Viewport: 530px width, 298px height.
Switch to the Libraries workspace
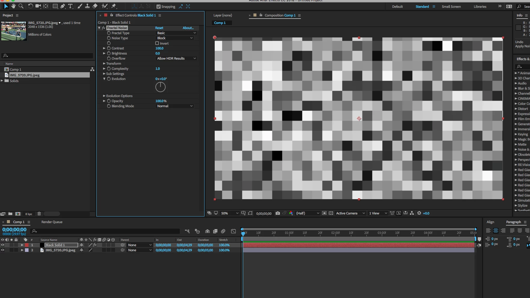(480, 7)
